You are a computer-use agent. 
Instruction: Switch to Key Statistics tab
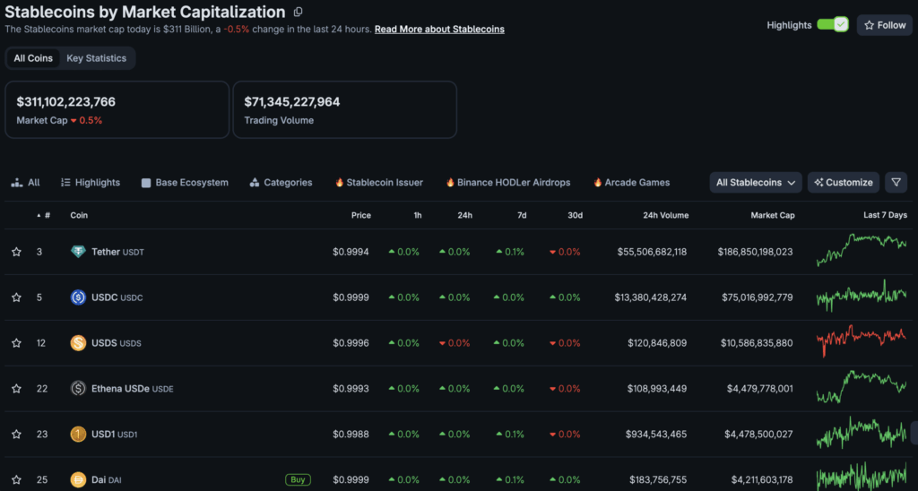pyautogui.click(x=97, y=58)
